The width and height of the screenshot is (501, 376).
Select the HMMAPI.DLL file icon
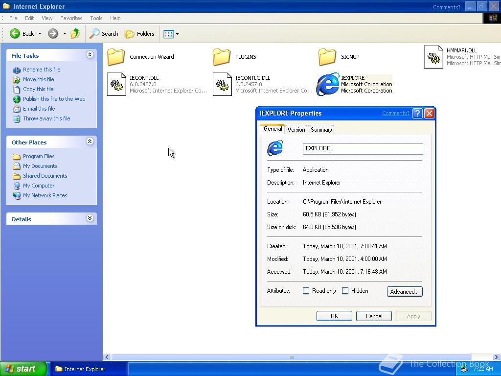click(x=433, y=57)
